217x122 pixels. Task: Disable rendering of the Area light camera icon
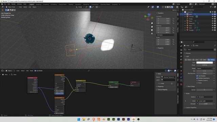coord(215,14)
